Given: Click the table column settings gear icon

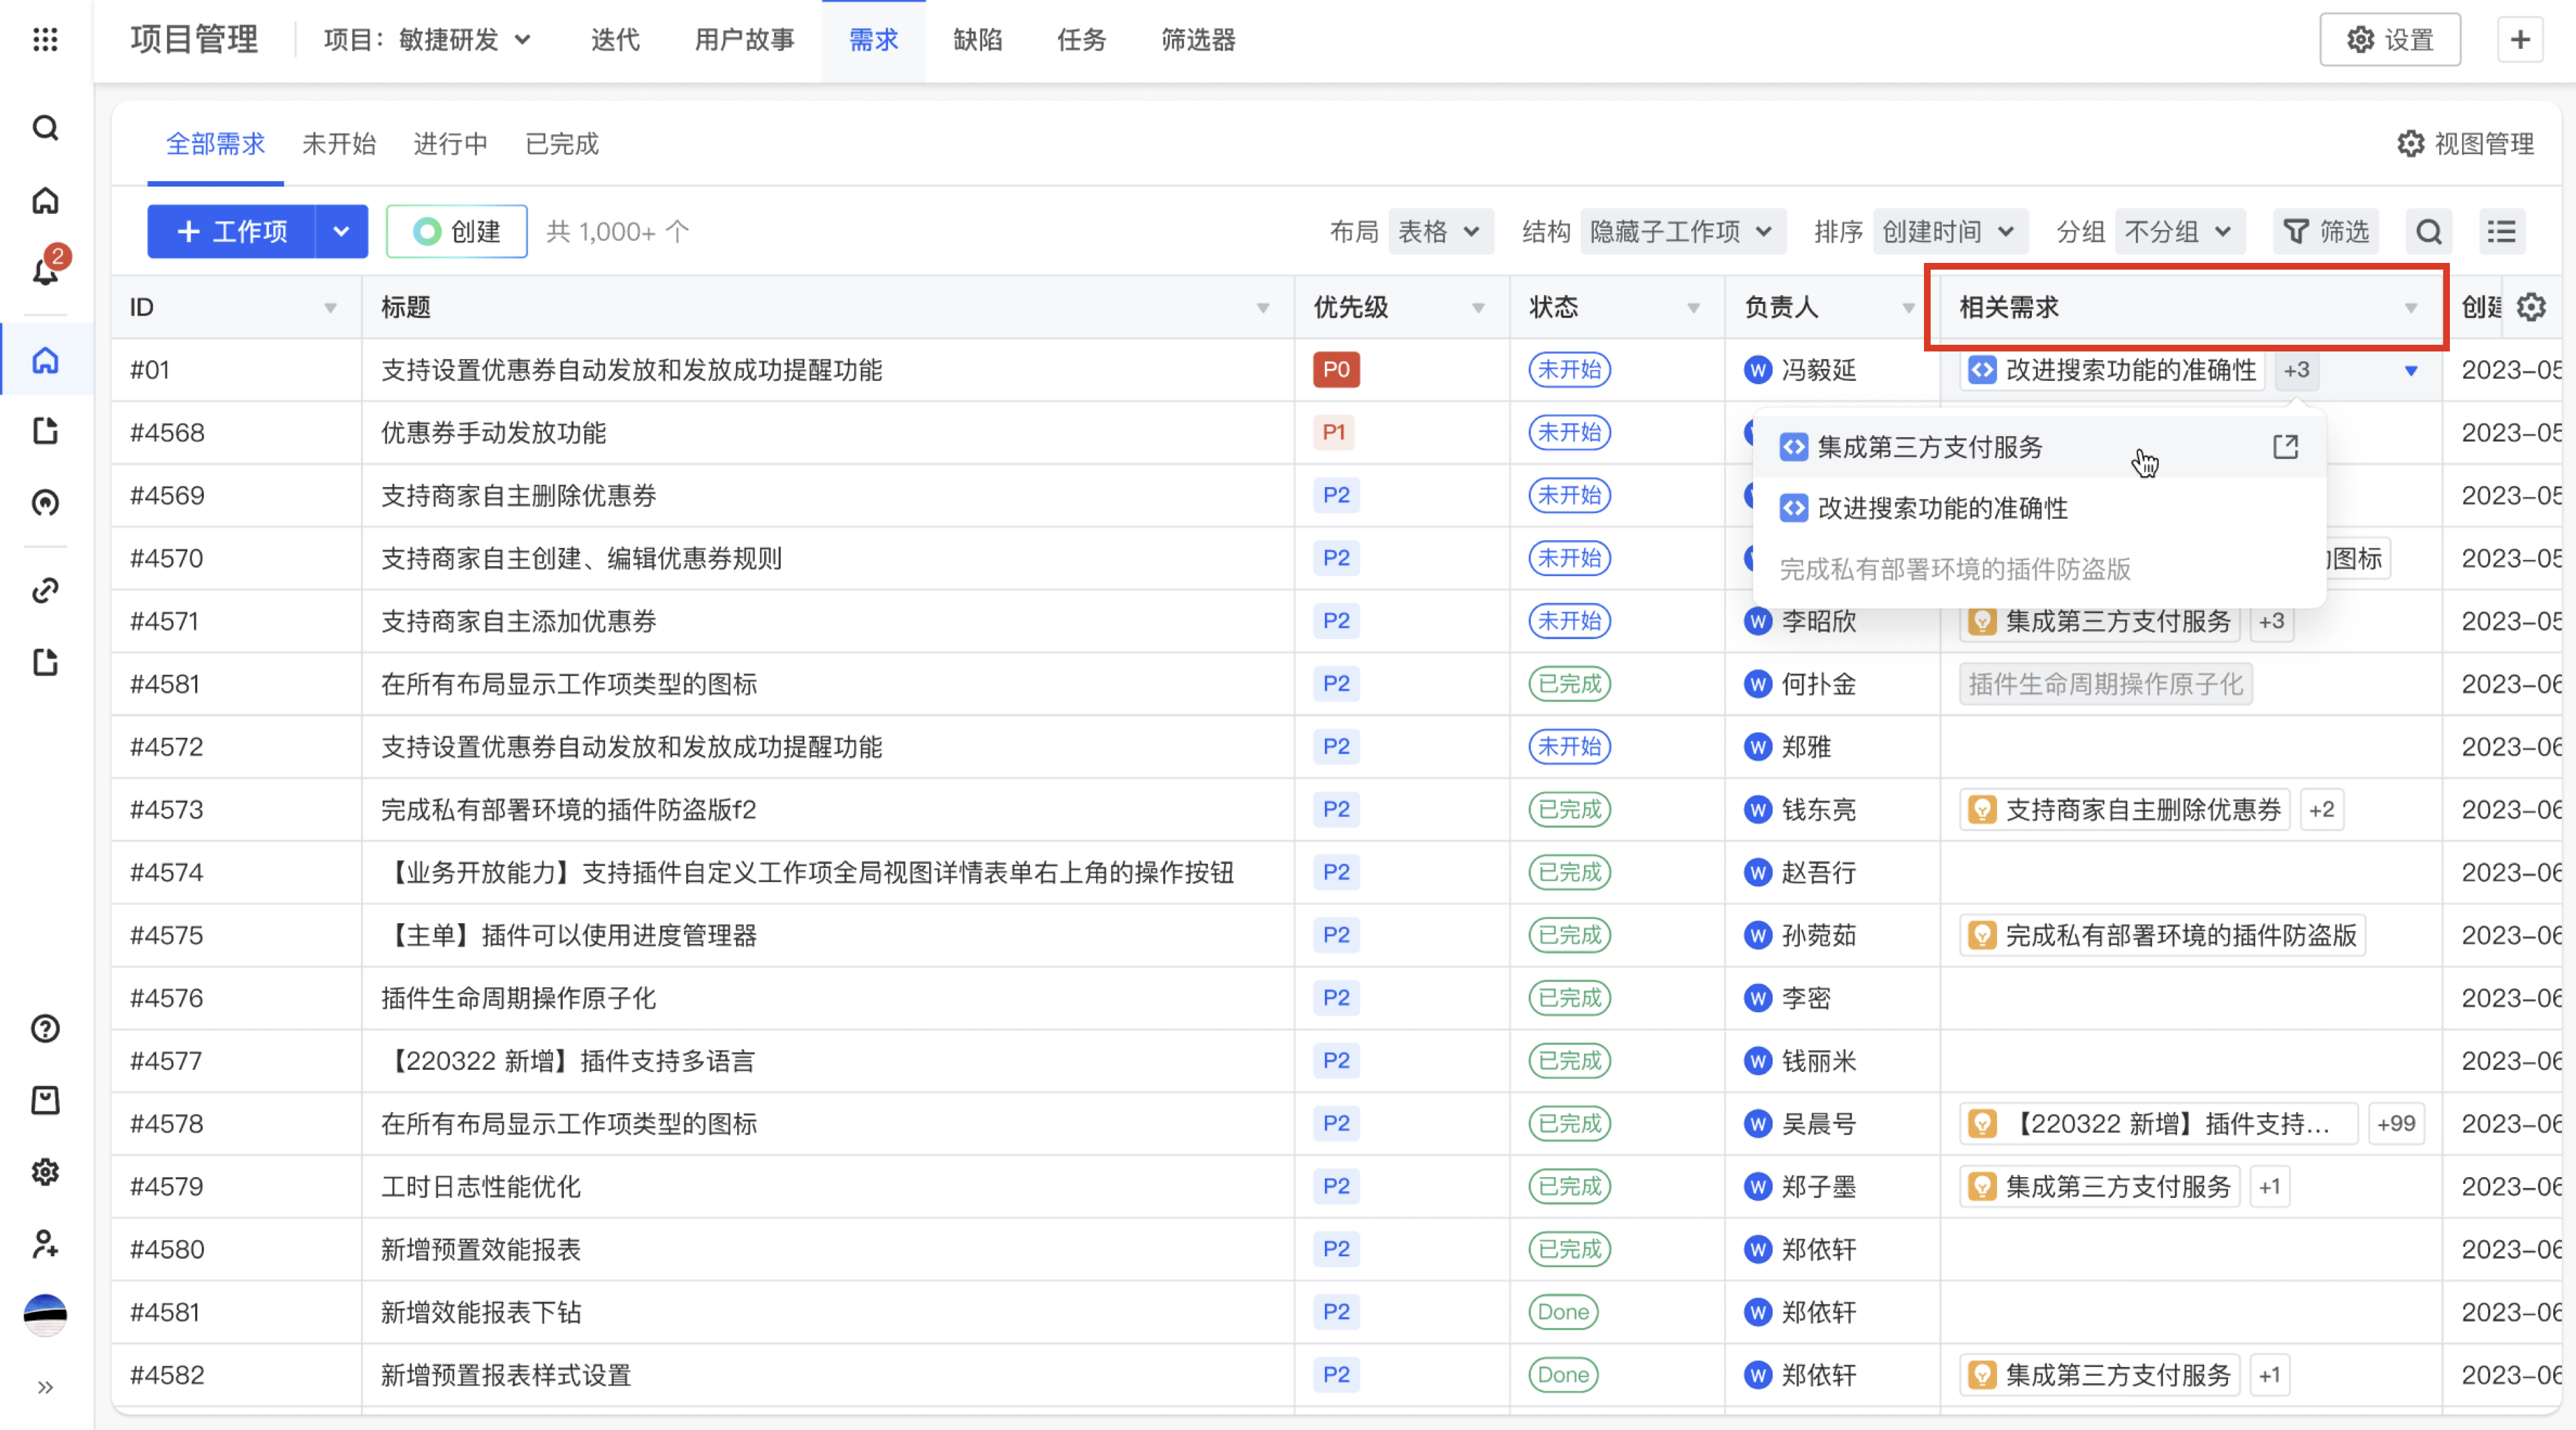Looking at the screenshot, I should [x=2531, y=307].
